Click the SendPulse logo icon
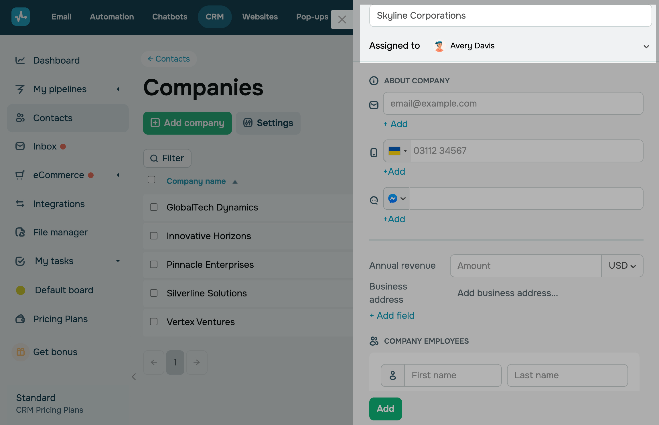 (20, 17)
